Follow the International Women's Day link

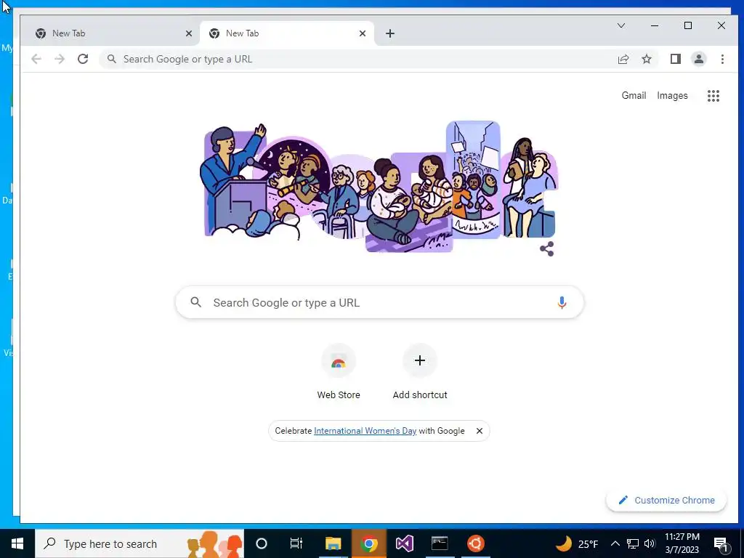tap(365, 431)
